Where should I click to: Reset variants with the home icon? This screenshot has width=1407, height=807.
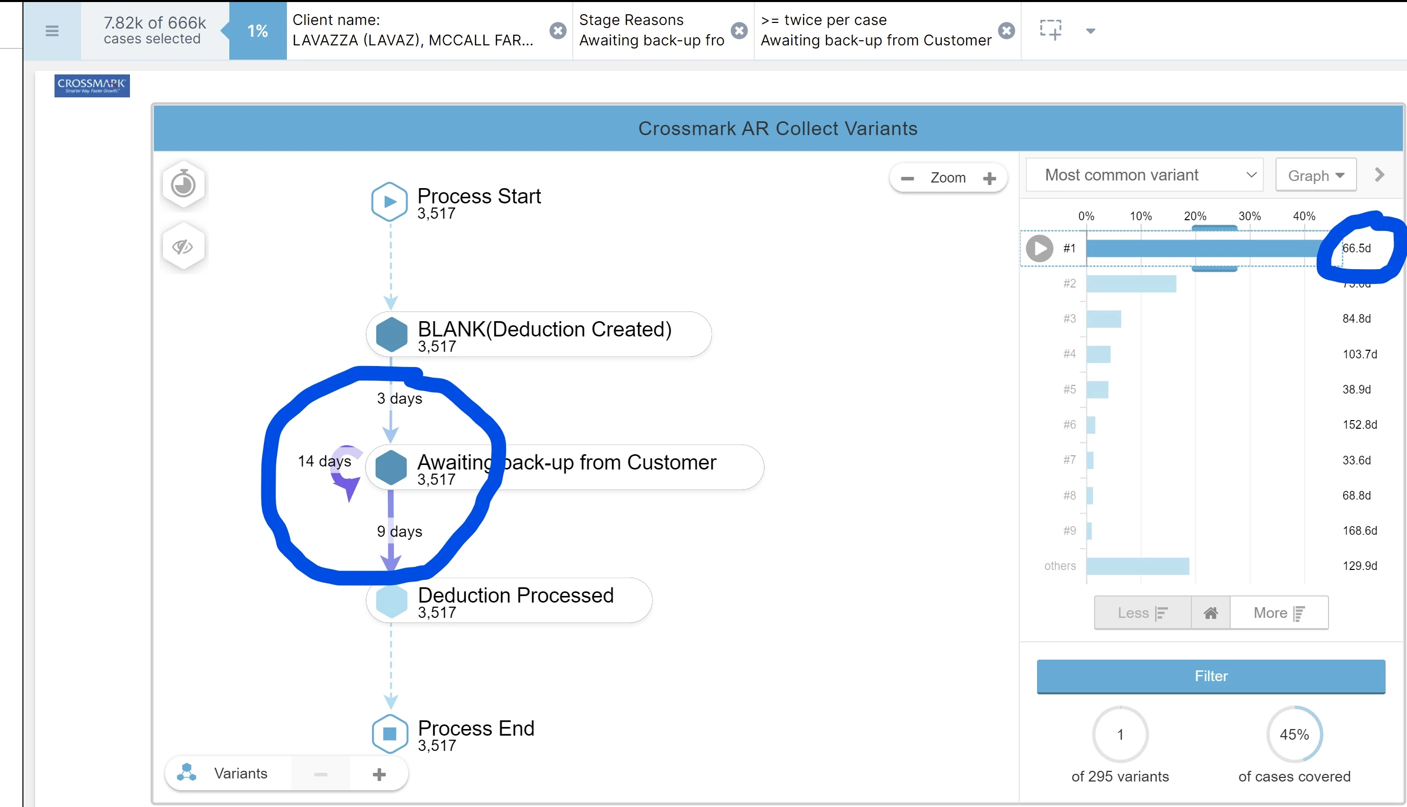(x=1210, y=612)
